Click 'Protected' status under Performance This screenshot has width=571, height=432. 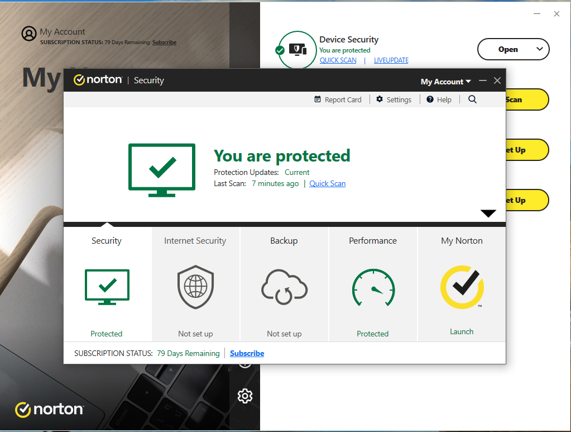pos(372,334)
